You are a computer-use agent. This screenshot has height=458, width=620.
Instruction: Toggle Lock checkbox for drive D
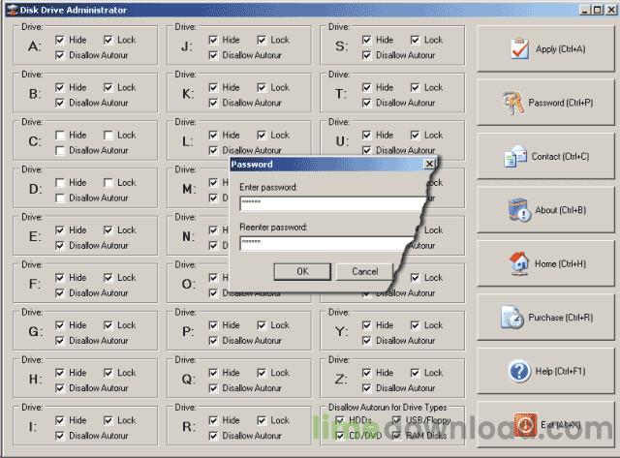point(108,183)
